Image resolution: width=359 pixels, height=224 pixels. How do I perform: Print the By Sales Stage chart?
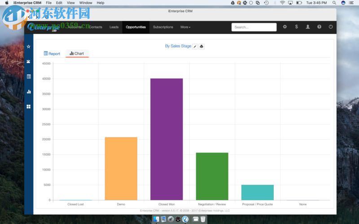click(201, 47)
